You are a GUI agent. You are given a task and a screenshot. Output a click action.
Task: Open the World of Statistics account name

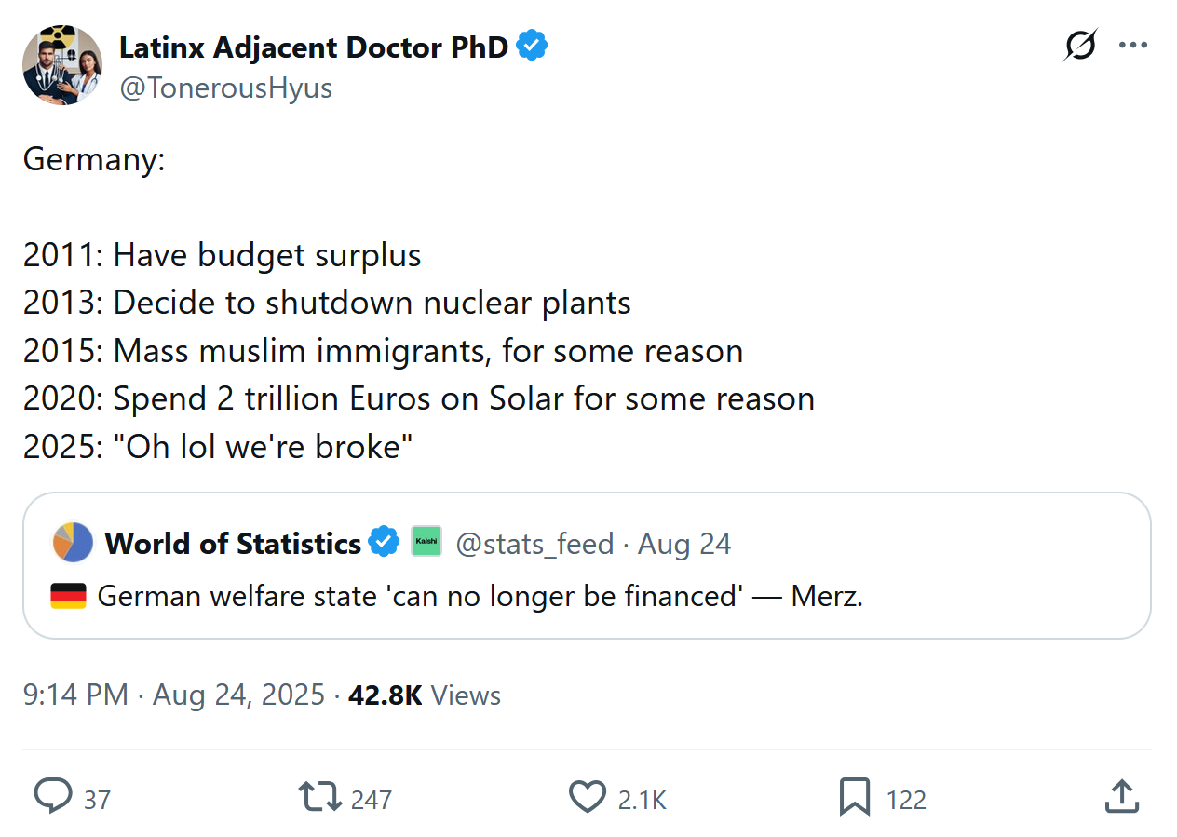(x=233, y=543)
